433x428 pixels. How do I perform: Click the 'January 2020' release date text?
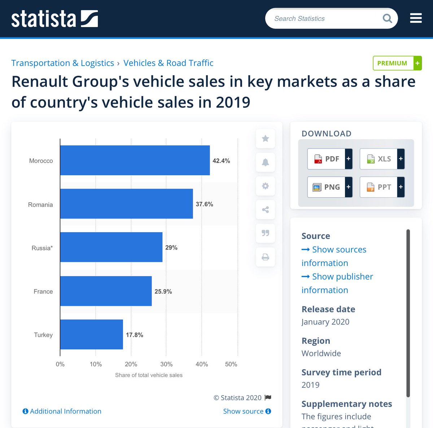(x=325, y=322)
